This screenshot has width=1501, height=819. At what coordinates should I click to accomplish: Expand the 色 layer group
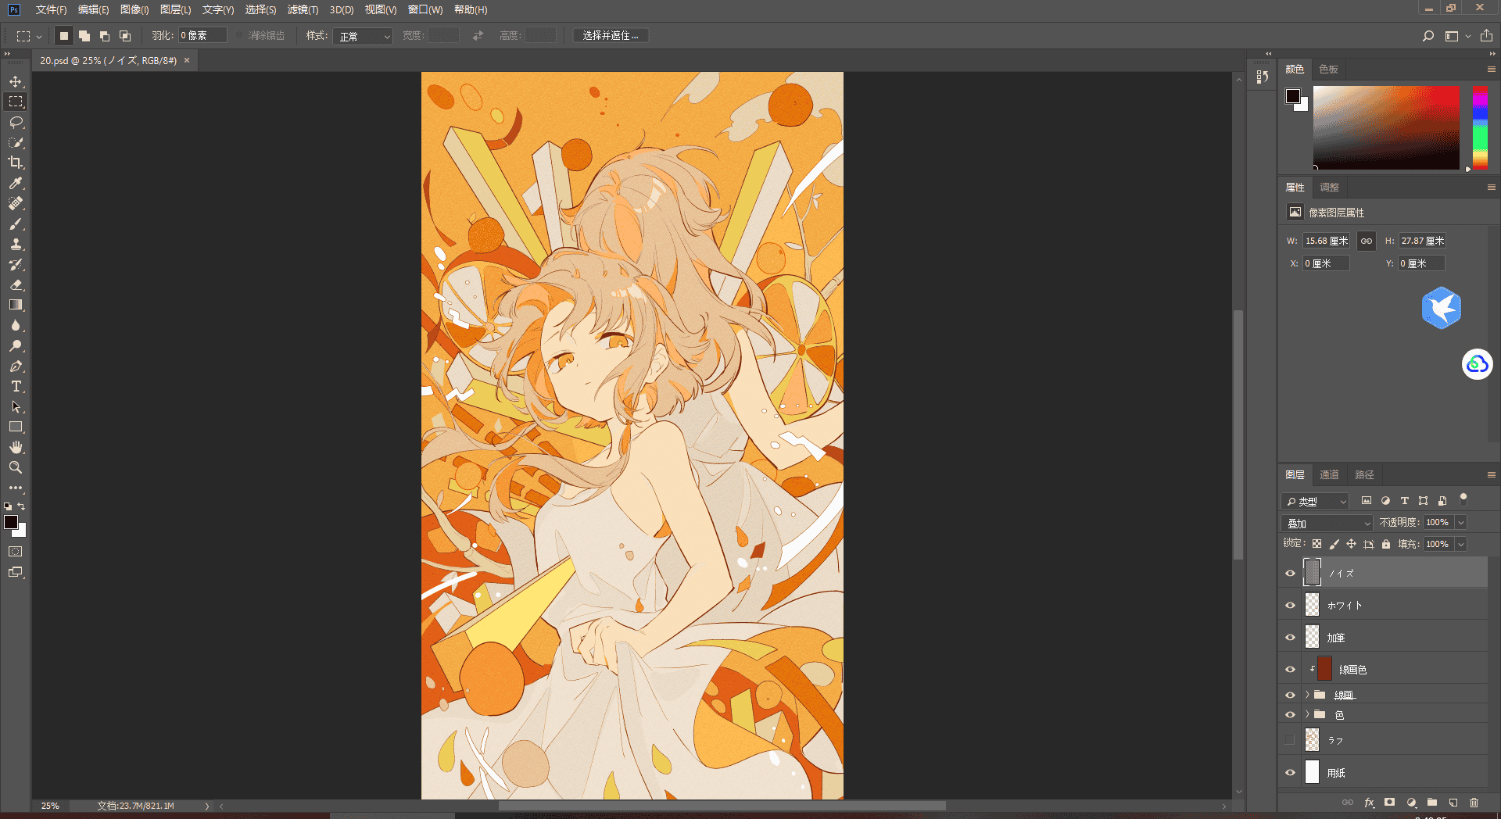click(1307, 714)
